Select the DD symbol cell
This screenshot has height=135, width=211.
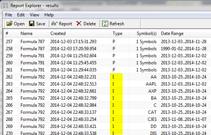pyautogui.click(x=154, y=126)
